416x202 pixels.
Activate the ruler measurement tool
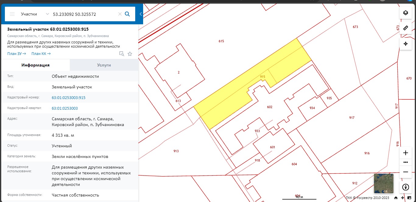tap(405, 28)
